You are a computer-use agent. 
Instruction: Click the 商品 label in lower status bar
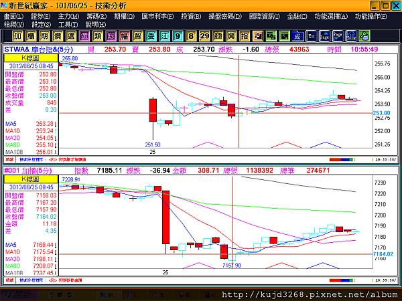tap(9, 280)
